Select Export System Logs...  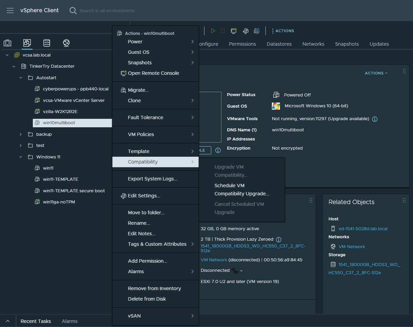tap(155, 179)
